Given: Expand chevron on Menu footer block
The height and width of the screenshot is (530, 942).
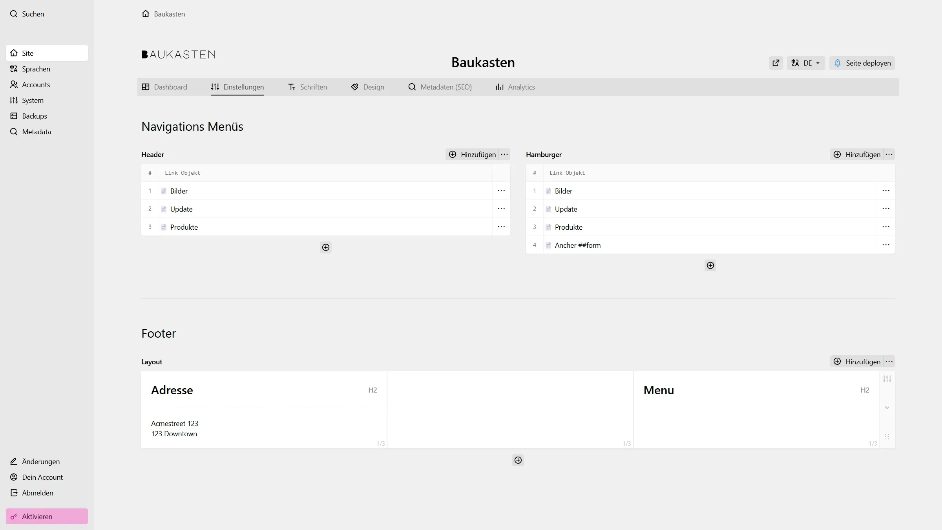Looking at the screenshot, I should [887, 408].
